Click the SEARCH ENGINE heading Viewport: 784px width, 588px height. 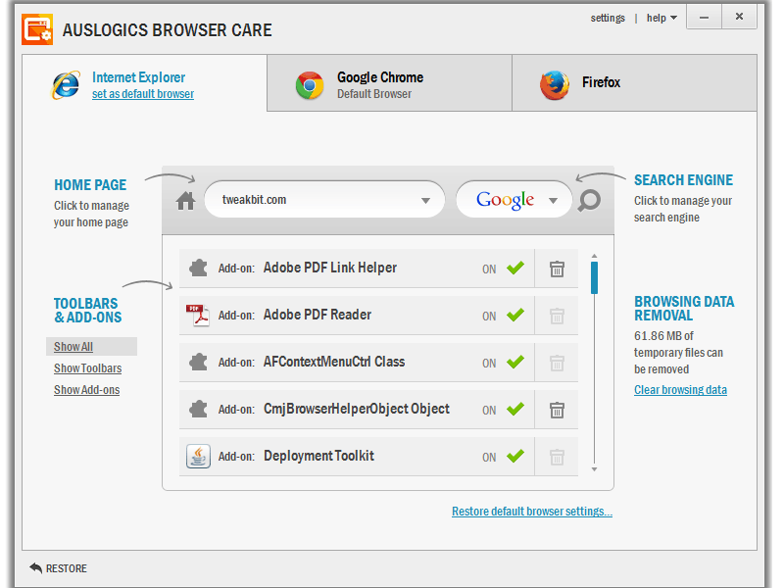point(683,180)
